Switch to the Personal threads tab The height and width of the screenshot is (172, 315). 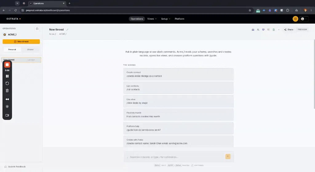(12, 49)
